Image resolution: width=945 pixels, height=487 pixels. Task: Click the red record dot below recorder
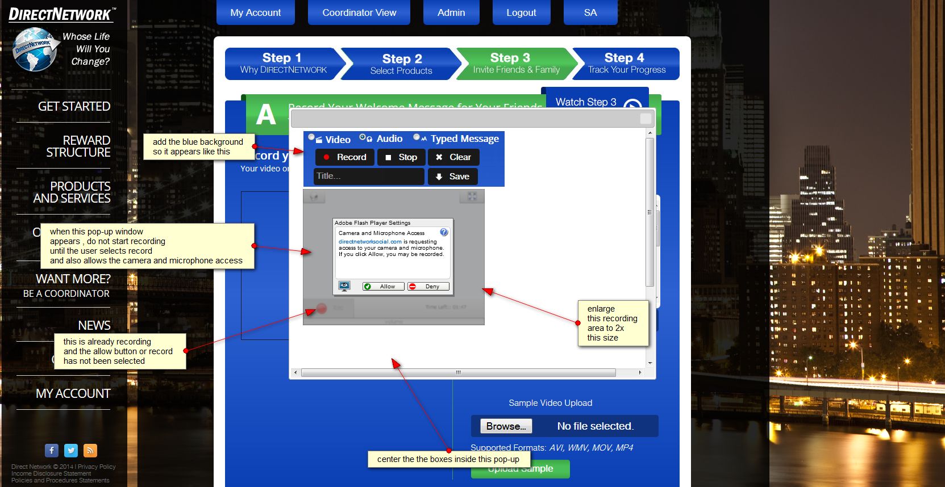(x=322, y=308)
